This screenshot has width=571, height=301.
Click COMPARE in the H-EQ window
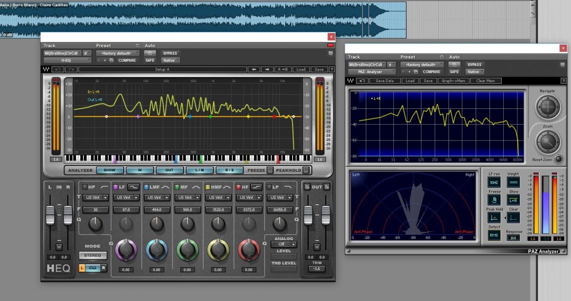[x=127, y=60]
